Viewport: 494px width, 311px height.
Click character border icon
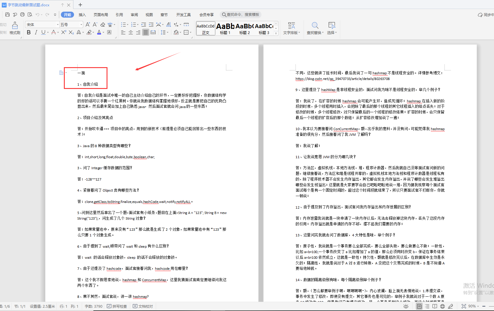[109, 32]
